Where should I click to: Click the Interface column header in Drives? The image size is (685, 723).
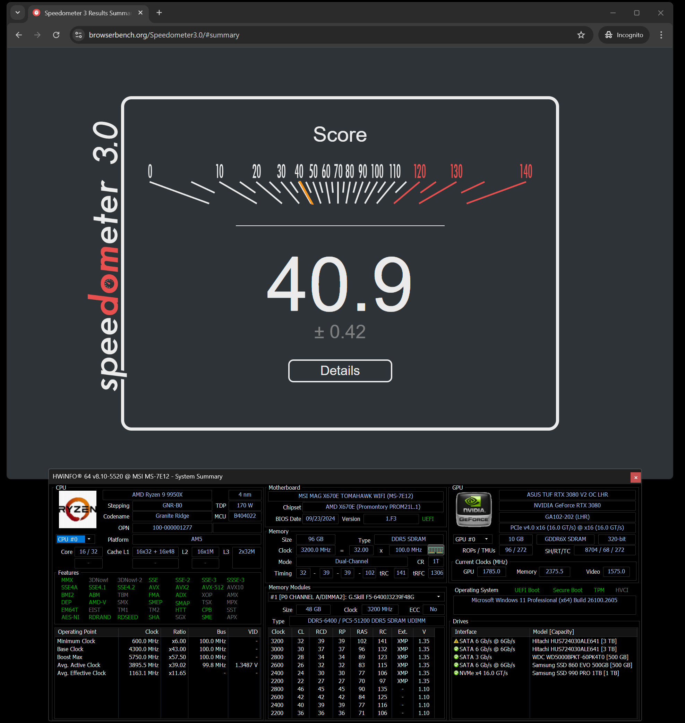490,632
